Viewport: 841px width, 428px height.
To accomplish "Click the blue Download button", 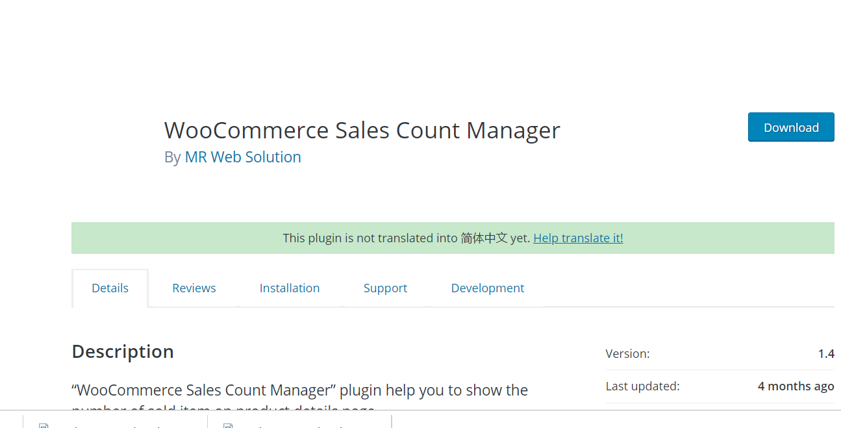I will [790, 127].
